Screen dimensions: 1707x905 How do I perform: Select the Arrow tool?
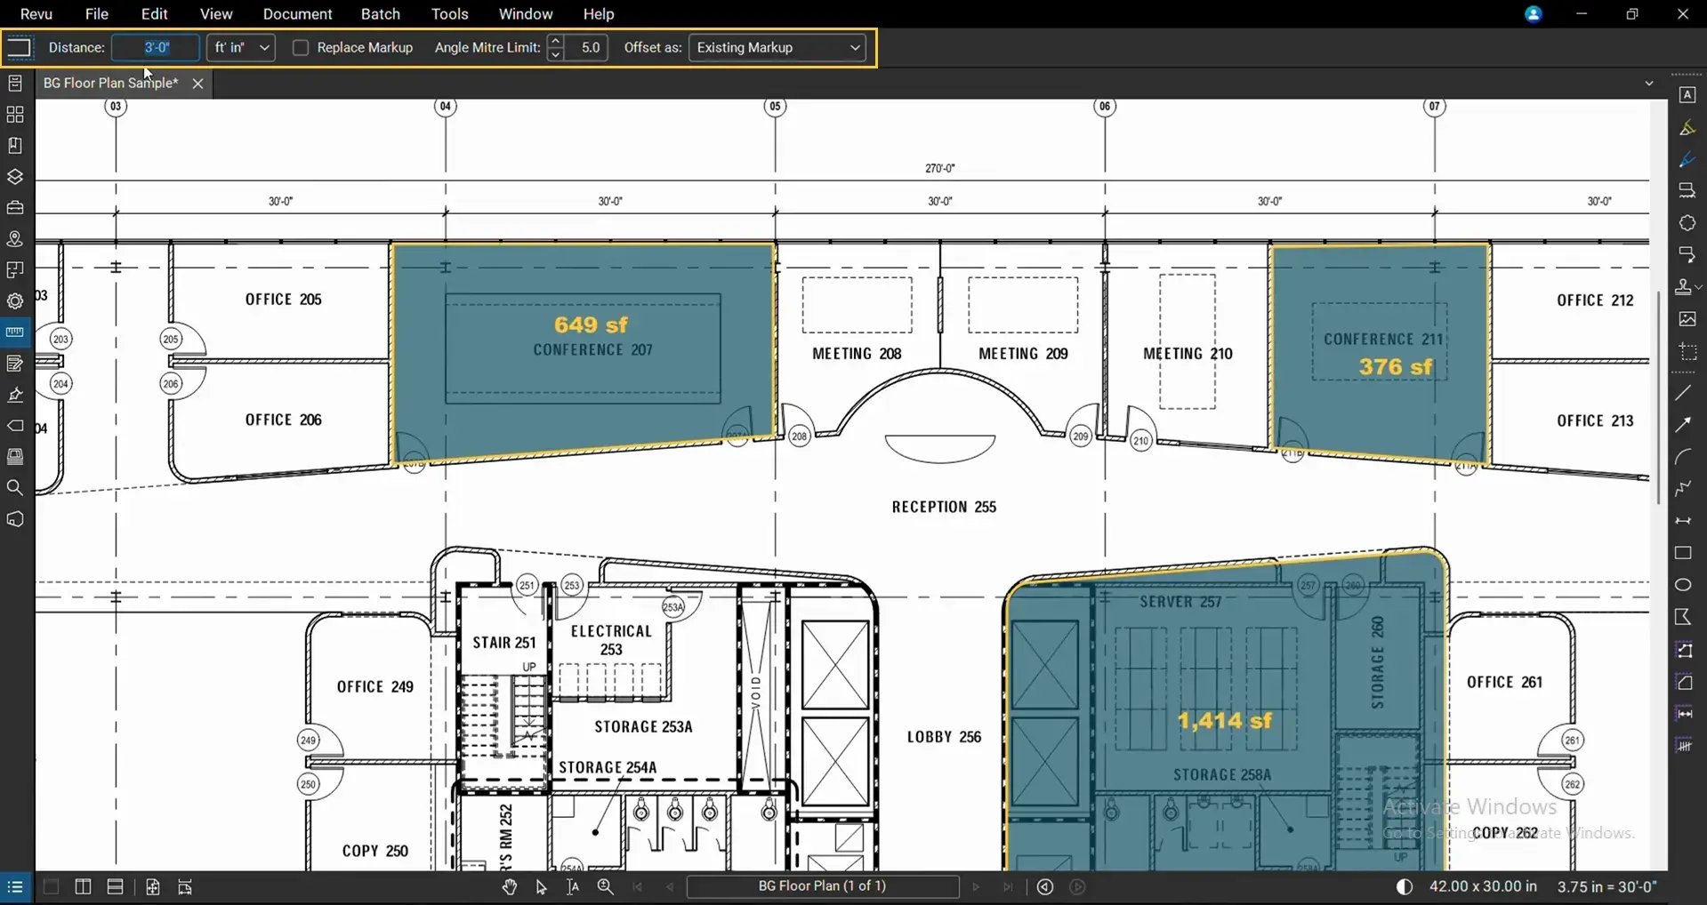[1684, 425]
